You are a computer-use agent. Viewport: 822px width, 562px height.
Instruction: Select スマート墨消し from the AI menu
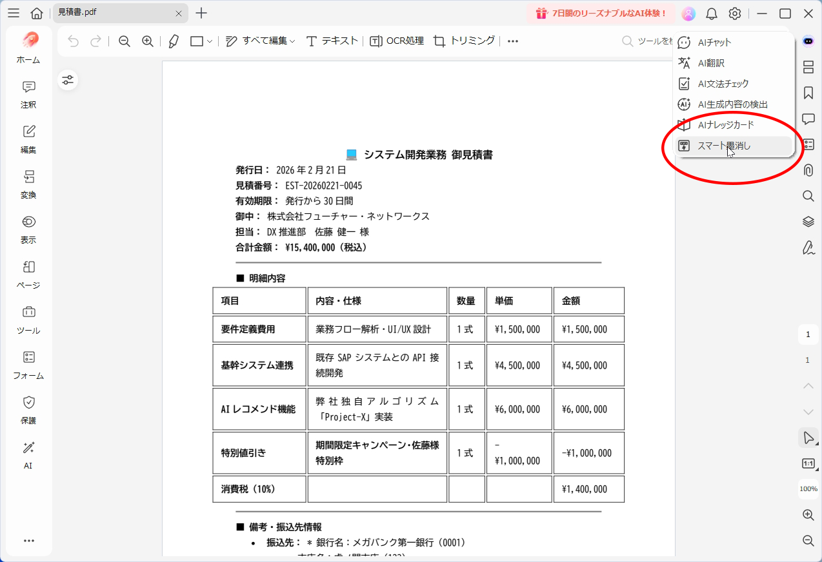(723, 146)
